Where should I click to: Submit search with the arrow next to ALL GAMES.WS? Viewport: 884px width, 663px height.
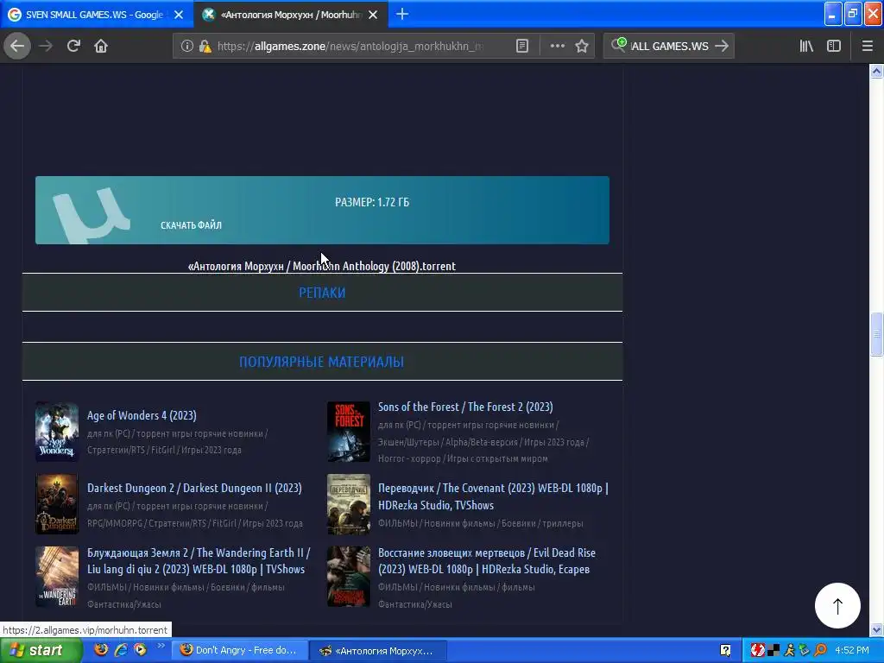[722, 47]
